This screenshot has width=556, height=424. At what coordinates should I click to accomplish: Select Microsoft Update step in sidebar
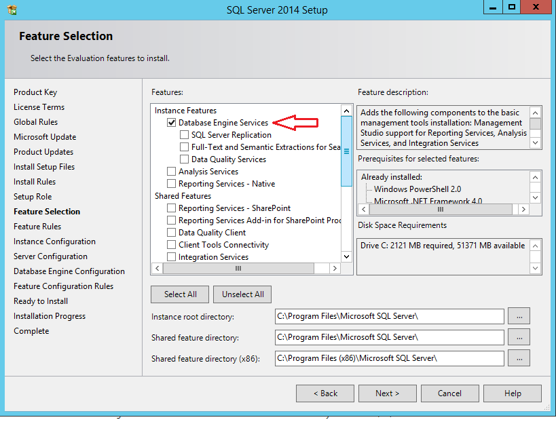[x=45, y=137]
